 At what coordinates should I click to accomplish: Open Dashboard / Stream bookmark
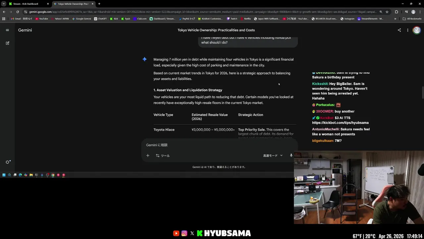click(x=162, y=19)
